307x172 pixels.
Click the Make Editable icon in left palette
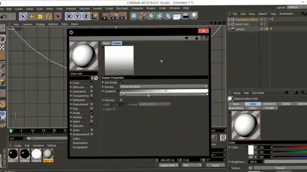click(x=3, y=28)
